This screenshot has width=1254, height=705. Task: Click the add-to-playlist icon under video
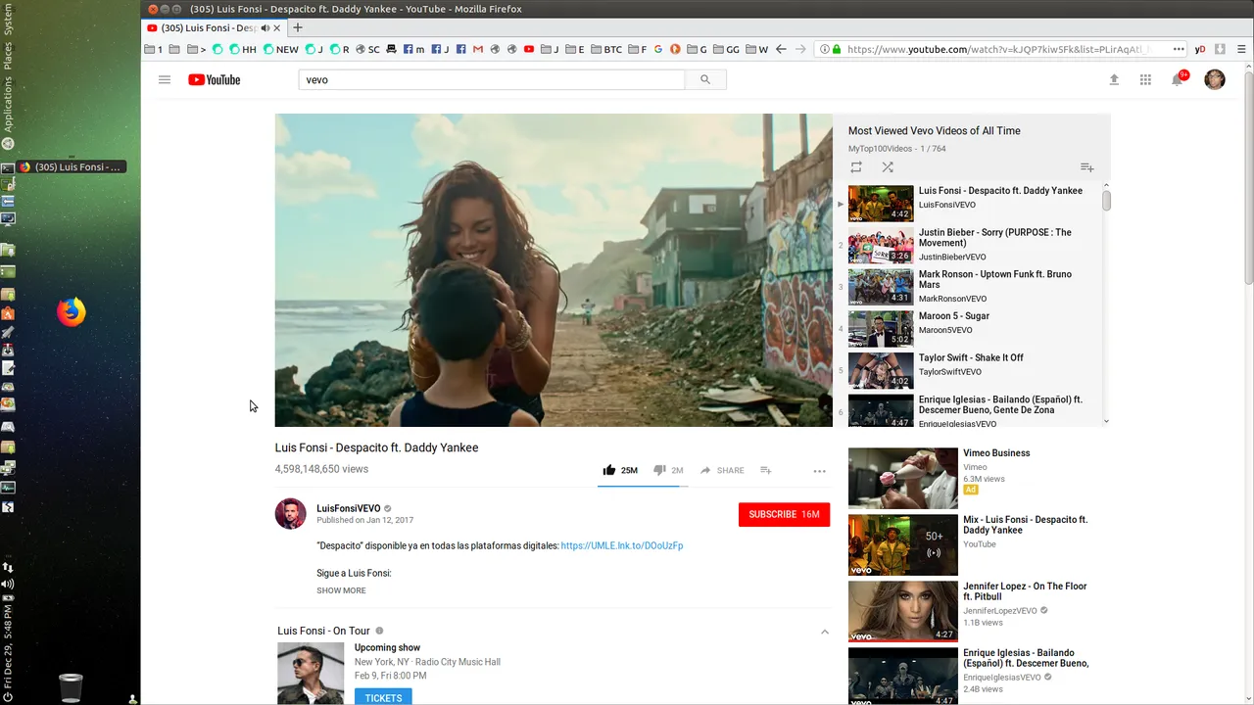click(x=766, y=470)
